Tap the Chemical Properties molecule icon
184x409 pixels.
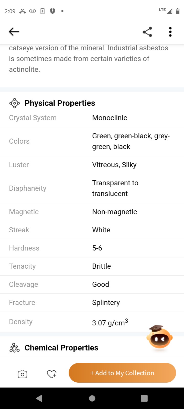(15, 348)
